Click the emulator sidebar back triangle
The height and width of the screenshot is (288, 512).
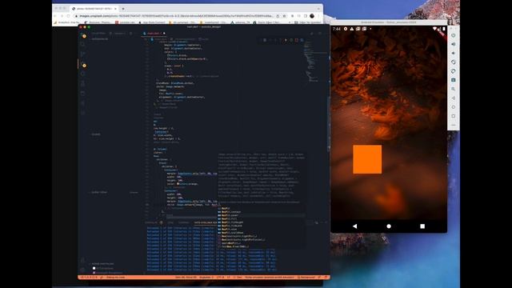tap(454, 98)
